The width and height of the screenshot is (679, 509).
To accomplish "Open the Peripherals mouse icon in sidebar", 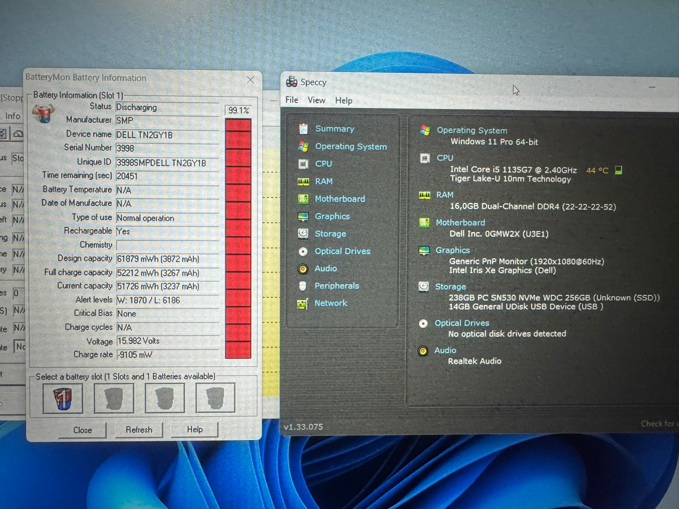I will tap(302, 286).
